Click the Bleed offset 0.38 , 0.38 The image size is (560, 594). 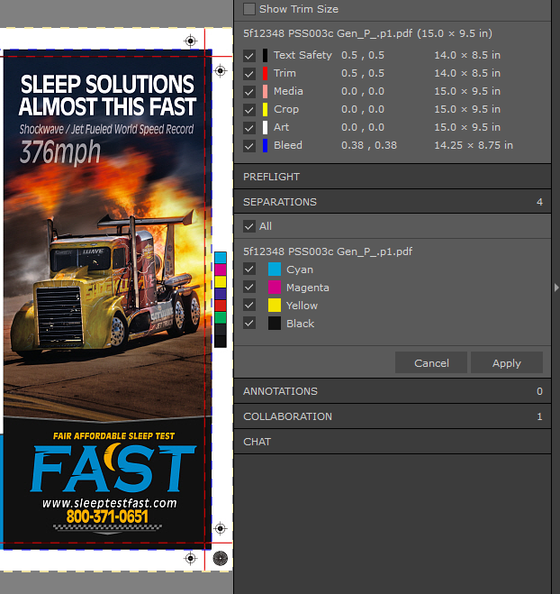369,145
